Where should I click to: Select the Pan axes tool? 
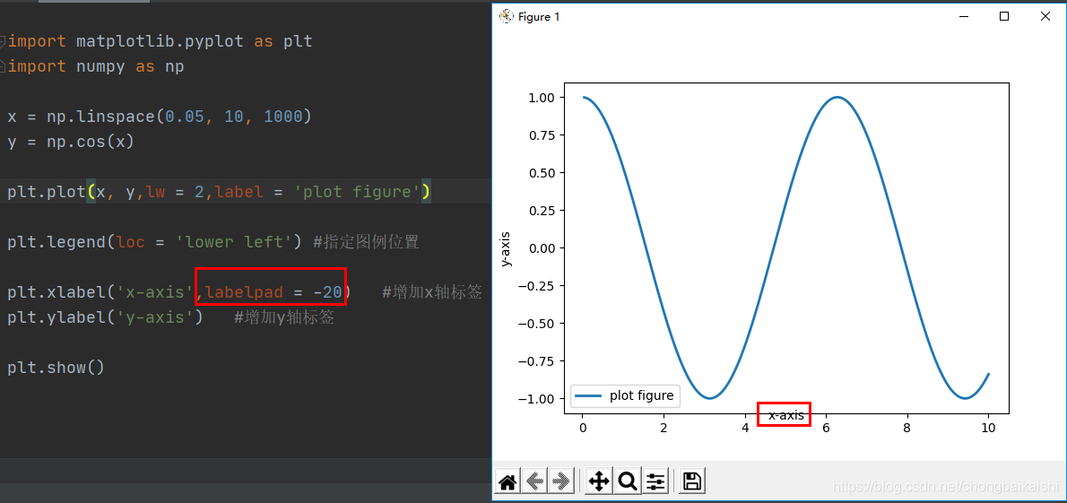pyautogui.click(x=599, y=481)
